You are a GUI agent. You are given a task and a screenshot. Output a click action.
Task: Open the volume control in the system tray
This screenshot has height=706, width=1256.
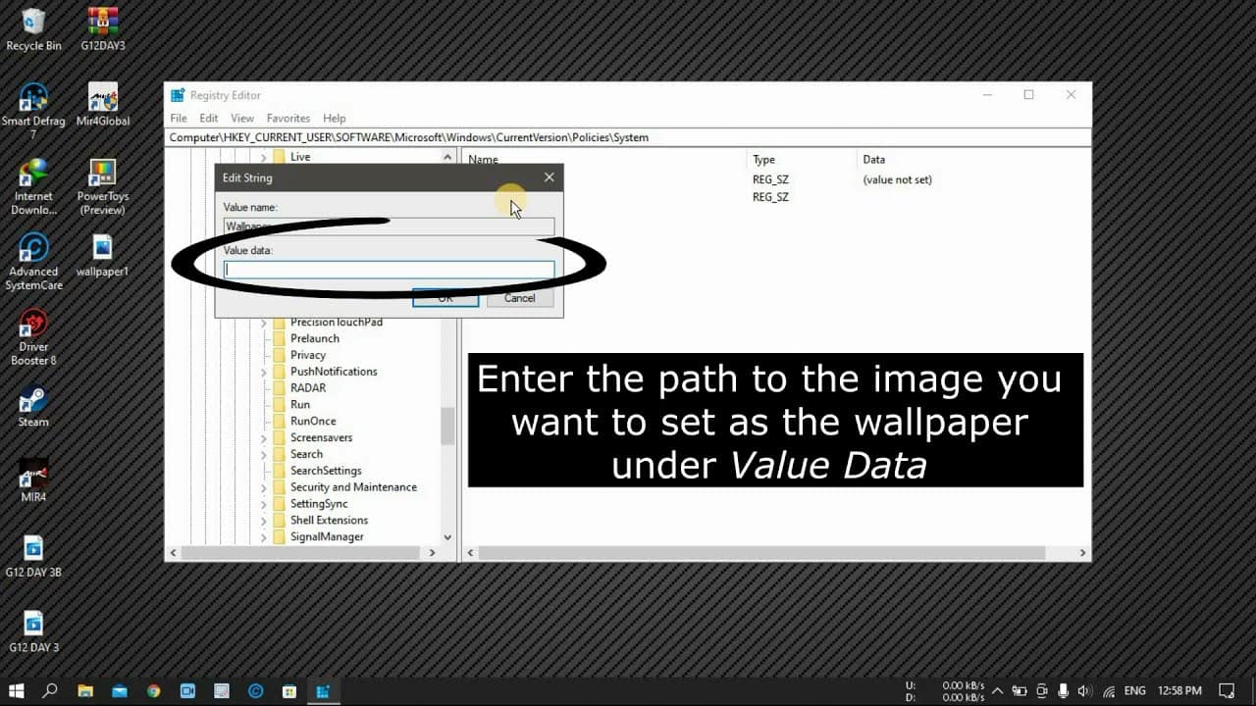point(1083,691)
